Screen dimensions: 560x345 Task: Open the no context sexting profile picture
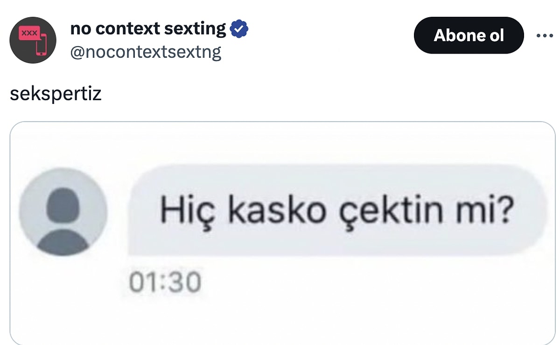33,40
